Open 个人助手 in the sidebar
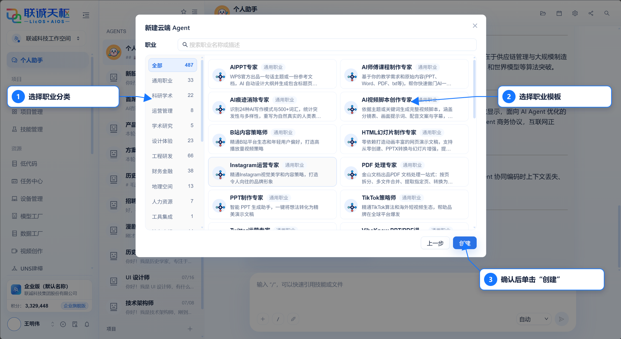 pos(48,60)
